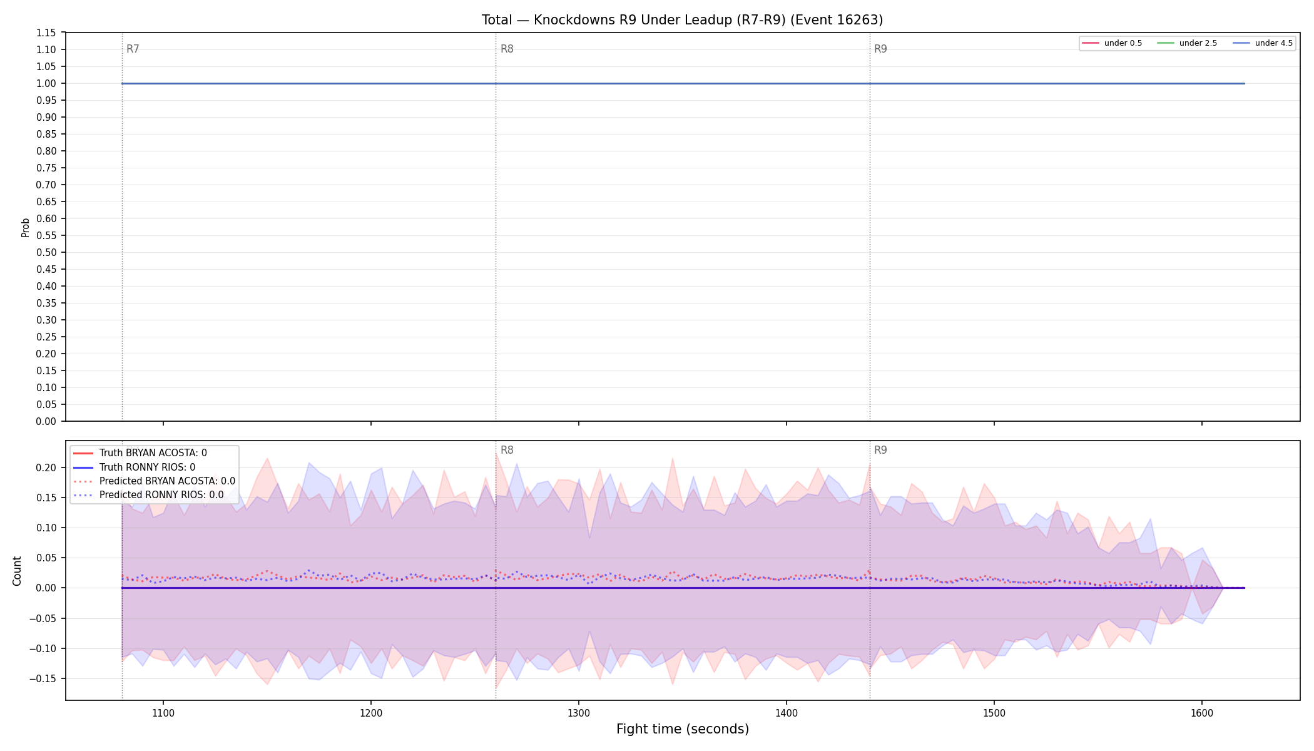Click the 1.15 tick on the Prob axis

46,33
